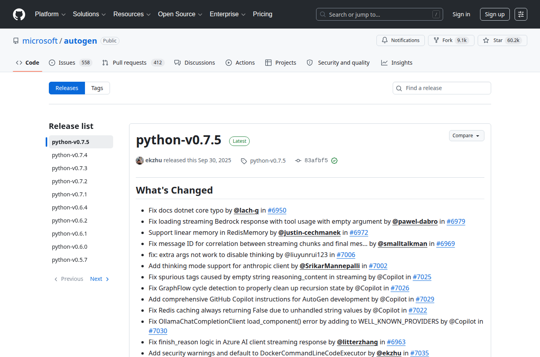Expand the Solutions menu
This screenshot has width=540, height=357.
pyautogui.click(x=89, y=14)
